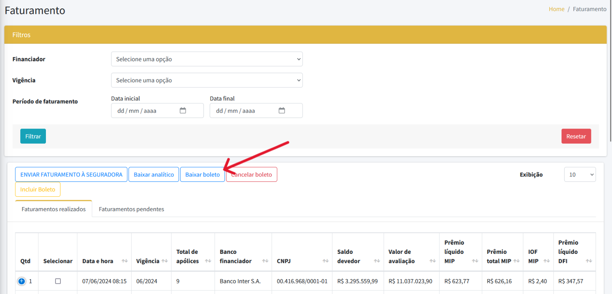Focus the Data inicial date field

click(157, 111)
